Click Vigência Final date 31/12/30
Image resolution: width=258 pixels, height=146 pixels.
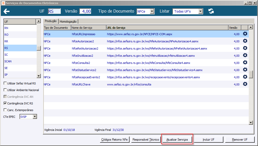[118, 130]
